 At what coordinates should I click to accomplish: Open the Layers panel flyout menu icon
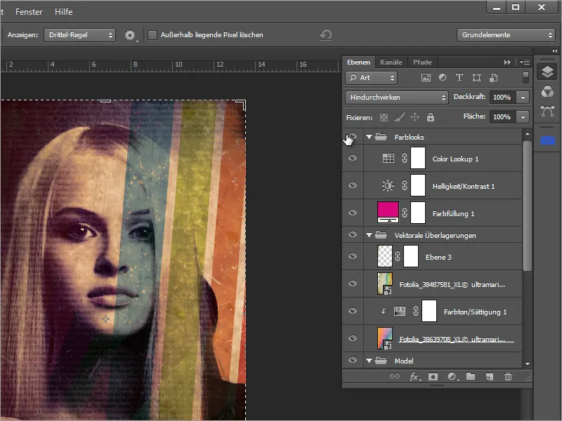tap(525, 62)
